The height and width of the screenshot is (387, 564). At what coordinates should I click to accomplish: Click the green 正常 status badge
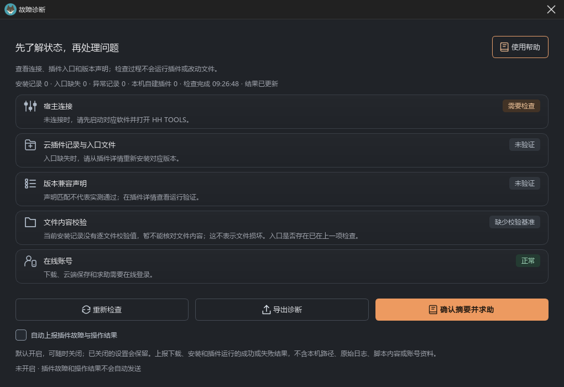click(x=528, y=261)
